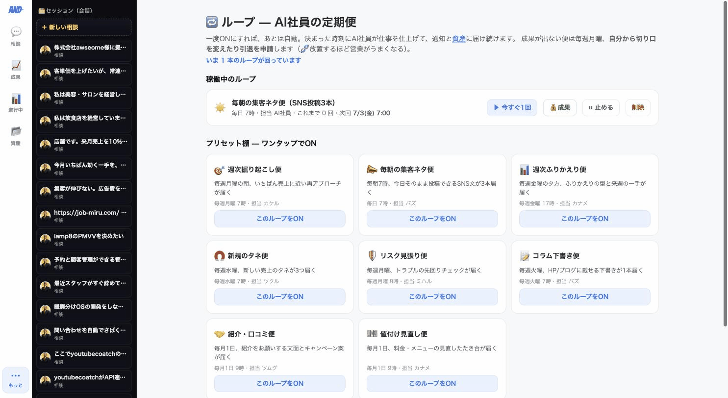Open 成果 for the running loop

(x=559, y=107)
